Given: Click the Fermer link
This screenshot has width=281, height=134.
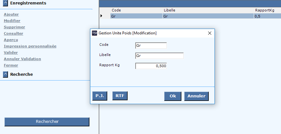Looking at the screenshot, I should pos(11,65).
